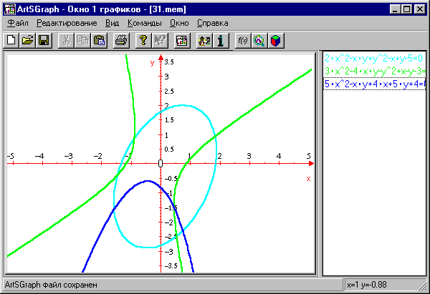Print the graph using the printer icon
This screenshot has width=430, height=294.
click(x=122, y=40)
